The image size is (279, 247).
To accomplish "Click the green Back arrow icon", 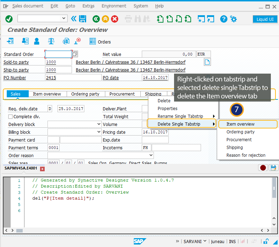I will coord(96,19).
